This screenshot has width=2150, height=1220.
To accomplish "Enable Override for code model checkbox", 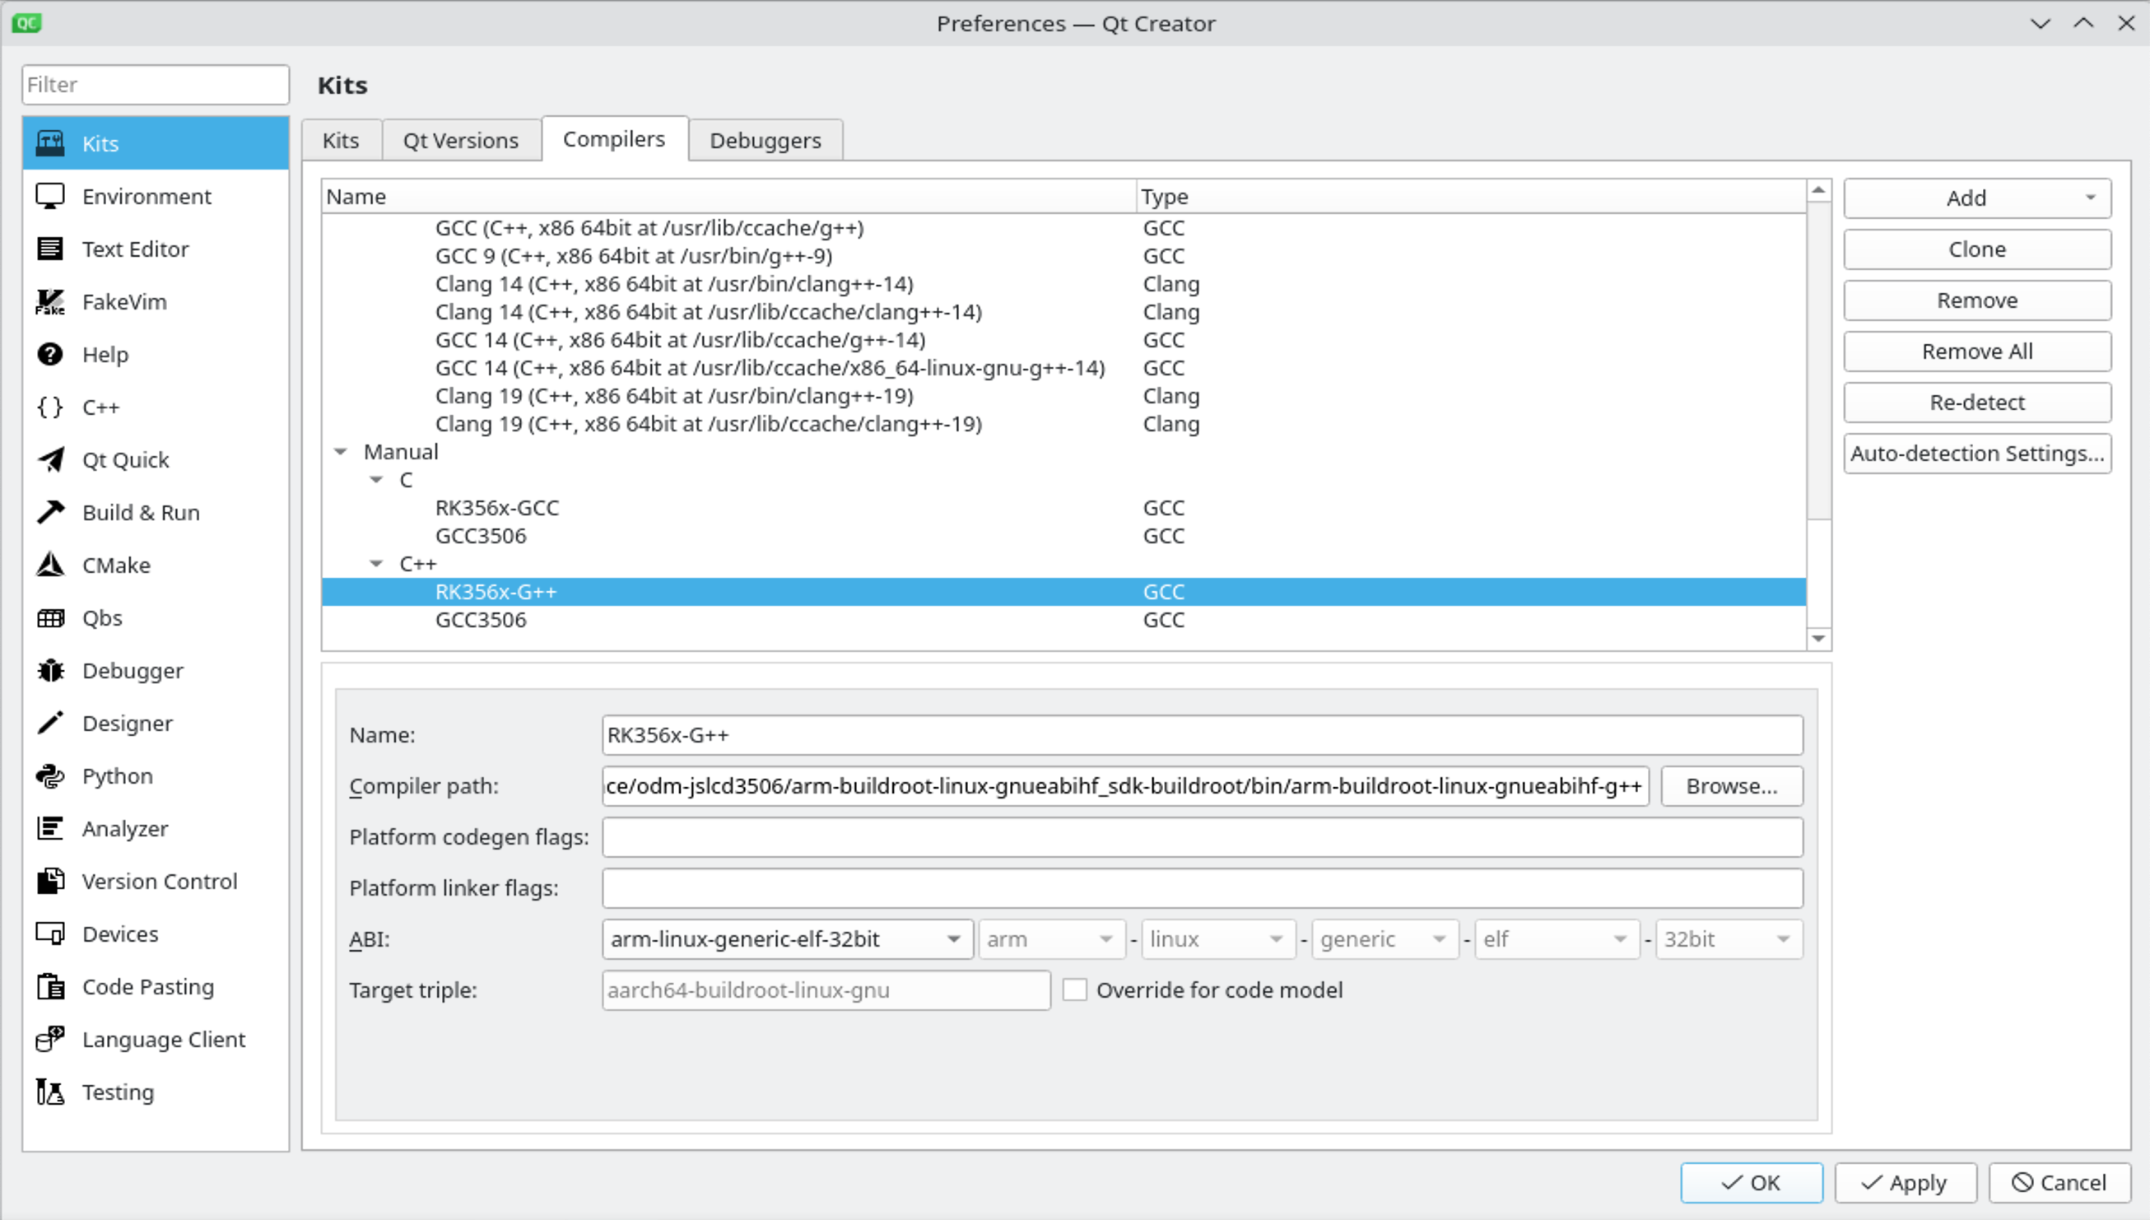I will click(x=1074, y=990).
